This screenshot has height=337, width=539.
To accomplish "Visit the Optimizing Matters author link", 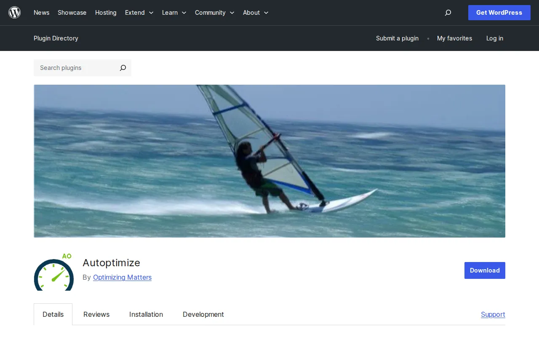I will click(122, 277).
